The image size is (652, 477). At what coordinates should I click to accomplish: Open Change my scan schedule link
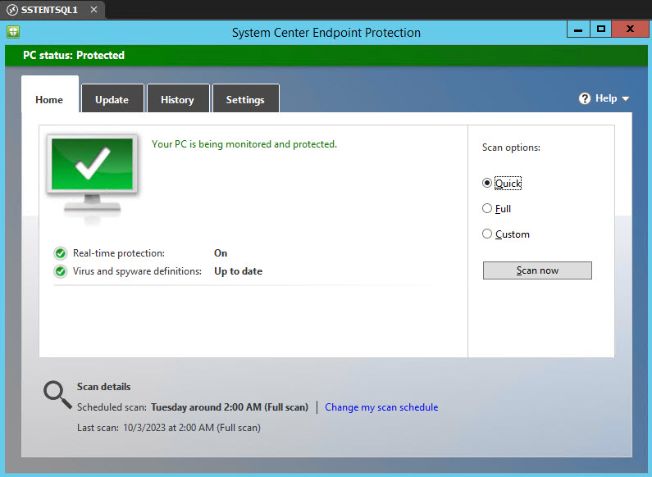tap(381, 407)
